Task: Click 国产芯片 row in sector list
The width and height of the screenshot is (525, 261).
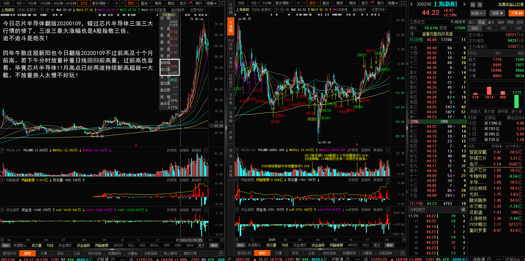Action: 496,170
